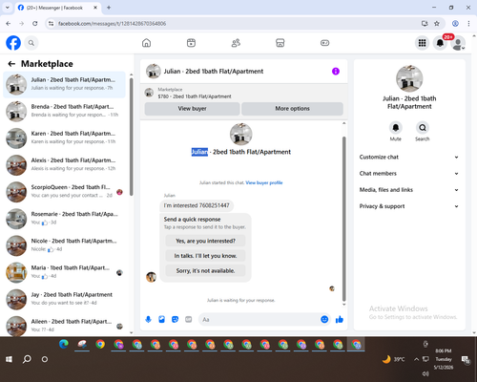Image resolution: width=477 pixels, height=382 pixels.
Task: Click the View buyer button
Action: [192, 109]
